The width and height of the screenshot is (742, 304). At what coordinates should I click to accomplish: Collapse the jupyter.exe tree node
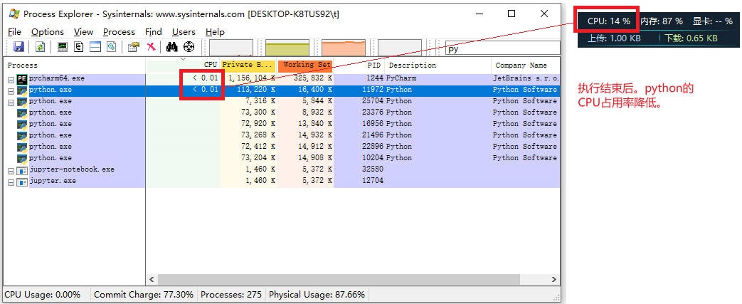(11, 182)
